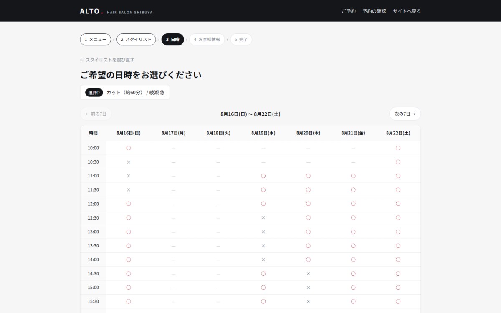Image resolution: width=501 pixels, height=313 pixels.
Task: Click the 8月17日(月) column header
Action: 173,133
